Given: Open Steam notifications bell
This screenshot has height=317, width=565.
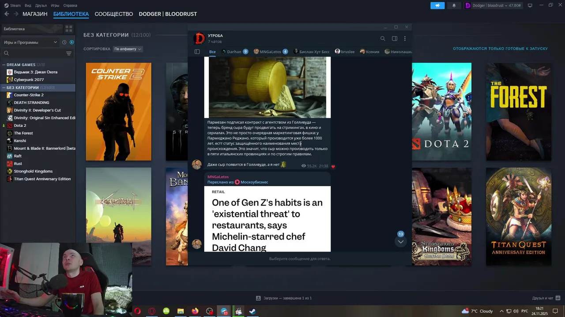Looking at the screenshot, I should point(454,5).
